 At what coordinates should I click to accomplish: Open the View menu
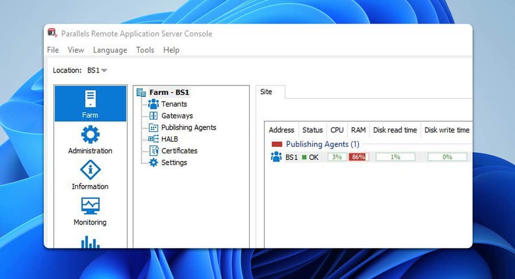point(76,50)
